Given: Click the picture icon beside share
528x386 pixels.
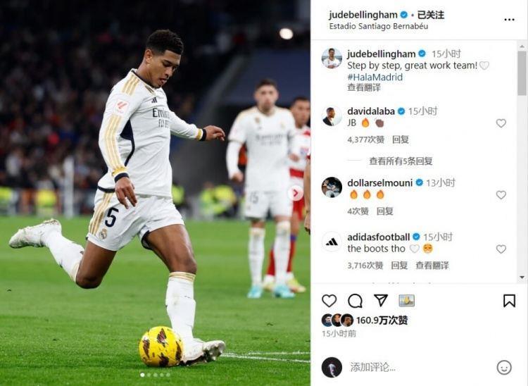Looking at the screenshot, I should click(x=406, y=301).
